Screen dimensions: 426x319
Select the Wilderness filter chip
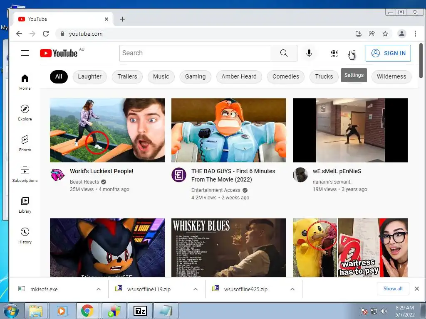(391, 76)
